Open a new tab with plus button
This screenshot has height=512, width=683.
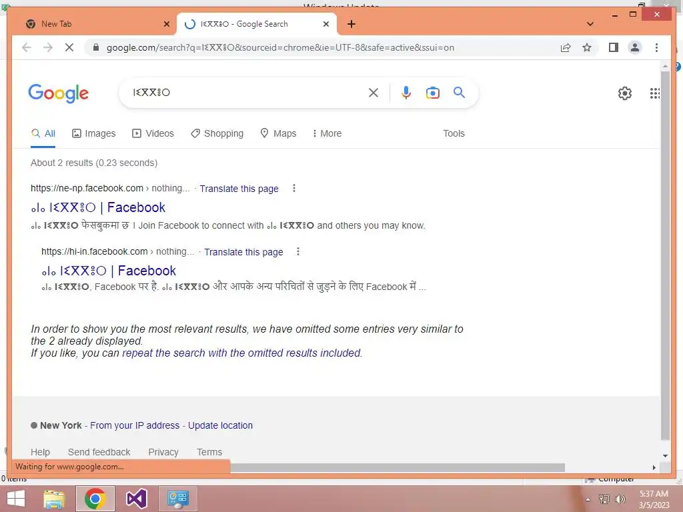(x=352, y=24)
